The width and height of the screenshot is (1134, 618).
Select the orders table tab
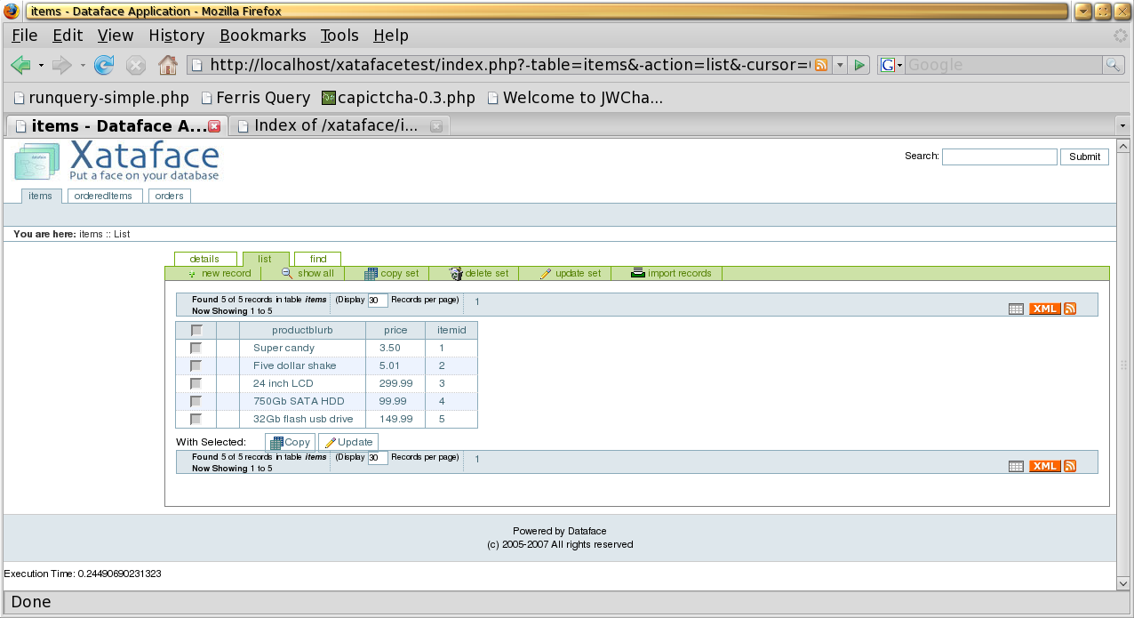point(169,196)
